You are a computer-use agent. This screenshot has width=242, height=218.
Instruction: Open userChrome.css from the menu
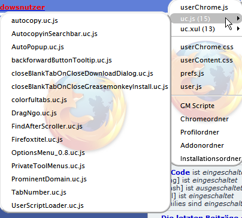(207, 47)
